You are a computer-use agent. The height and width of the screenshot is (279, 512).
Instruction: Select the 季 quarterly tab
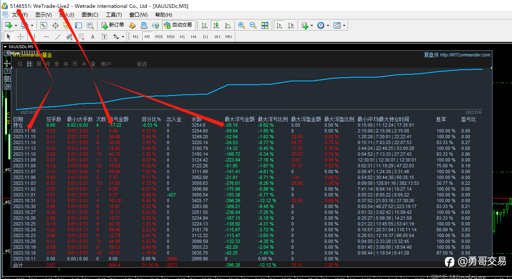tap(56, 64)
